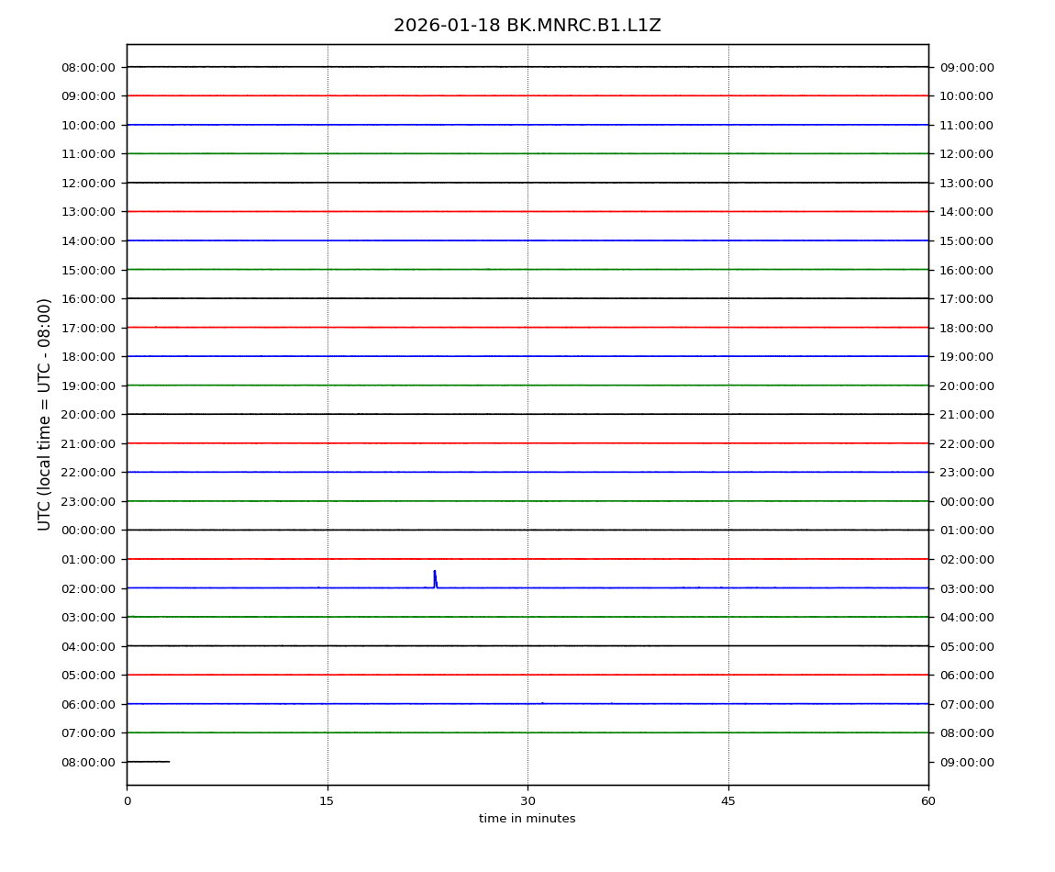
Task: Click the right-axis "03:00:00" label
Action: pyautogui.click(x=966, y=588)
